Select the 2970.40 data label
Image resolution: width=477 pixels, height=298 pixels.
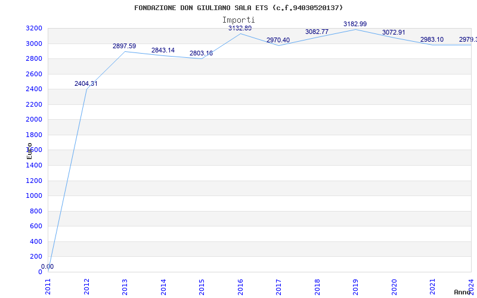tap(278, 40)
